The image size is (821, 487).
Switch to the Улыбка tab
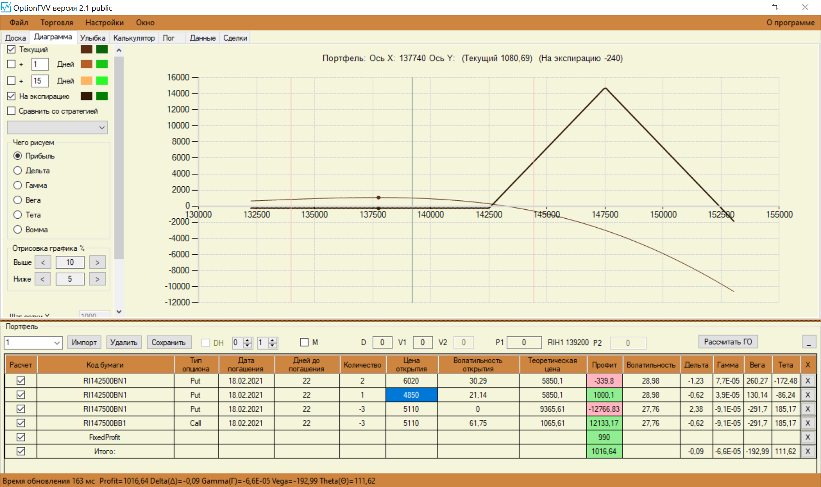coord(92,38)
